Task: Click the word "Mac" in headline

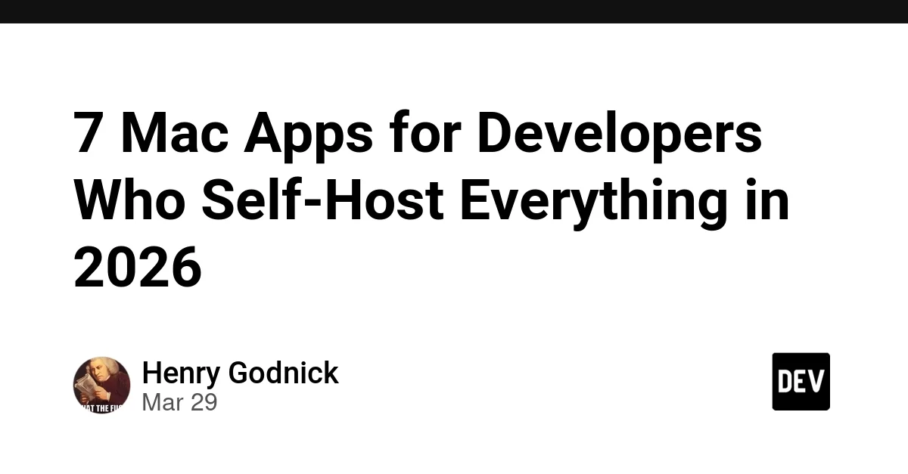Action: point(175,133)
